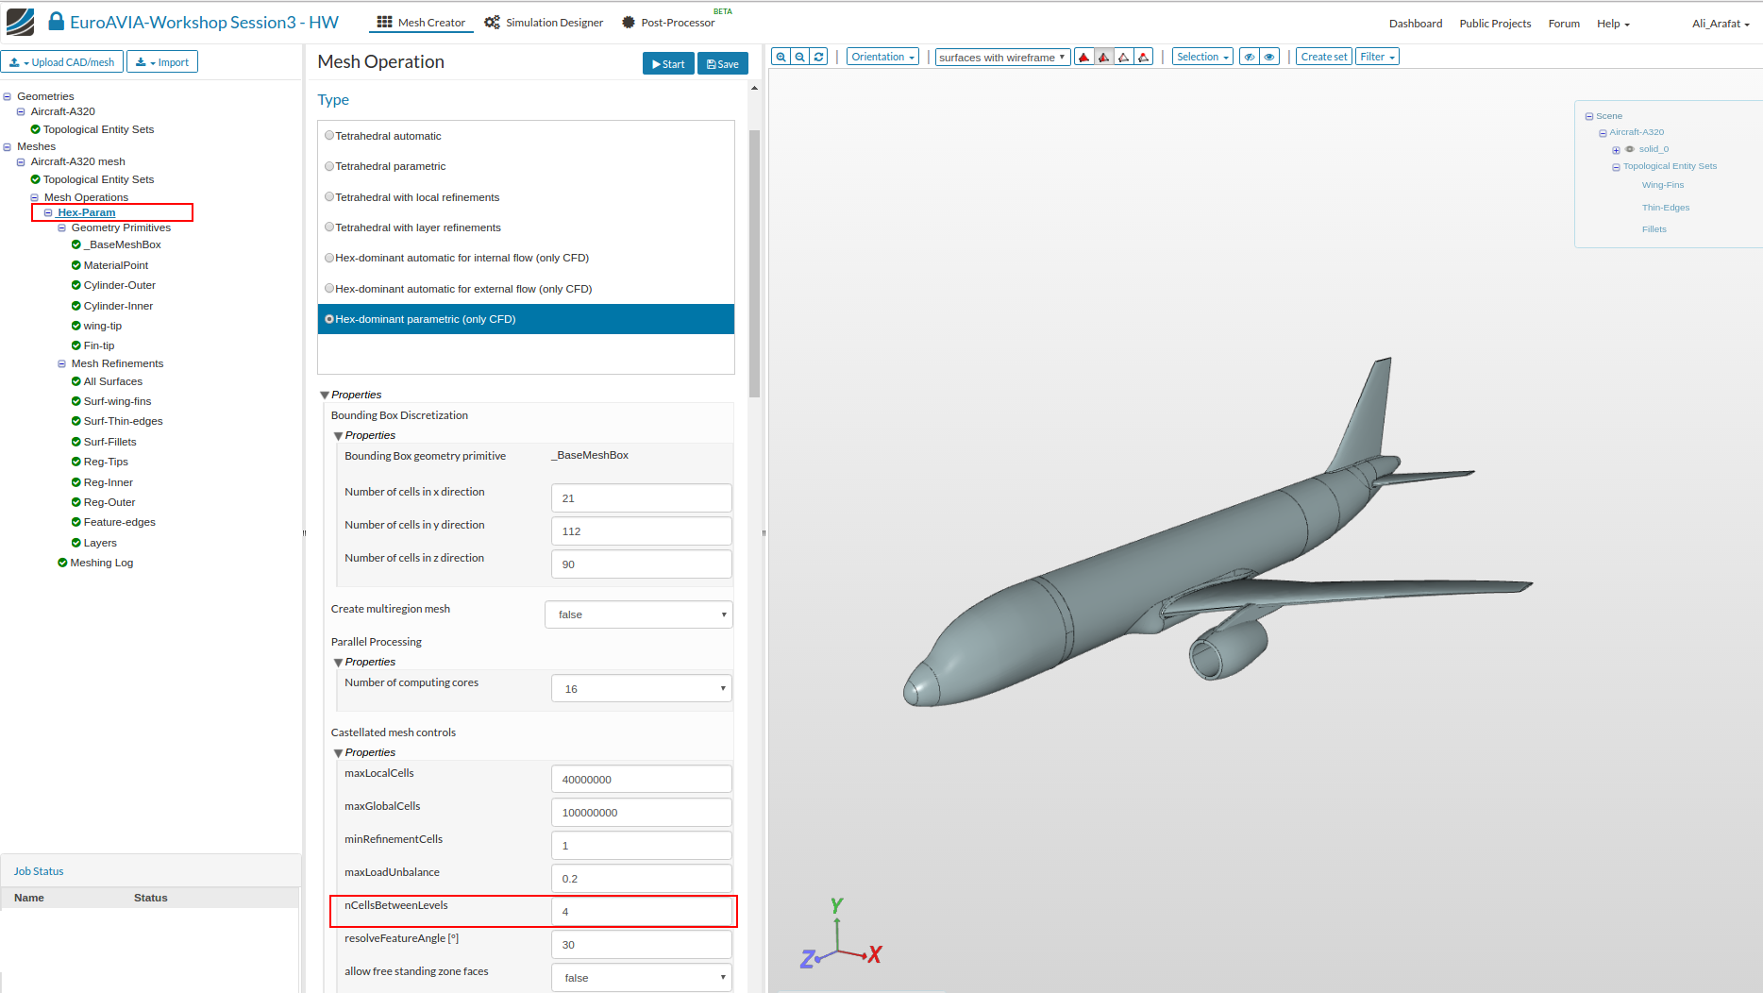Select Tetrahedral with layer refinements option
The width and height of the screenshot is (1763, 993).
[x=329, y=227]
